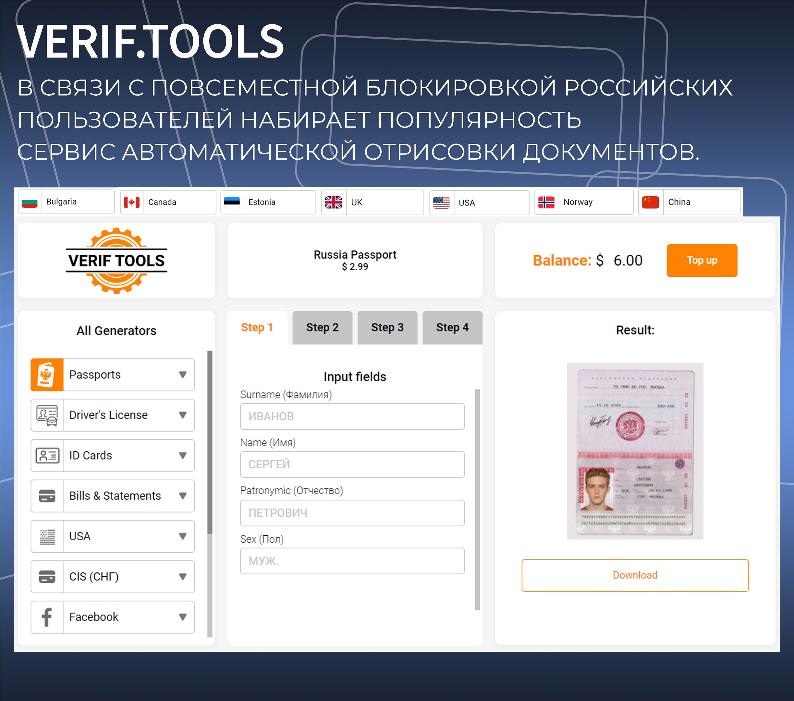Viewport: 794px width, 701px height.
Task: Click the All Generators heading
Action: 116,331
